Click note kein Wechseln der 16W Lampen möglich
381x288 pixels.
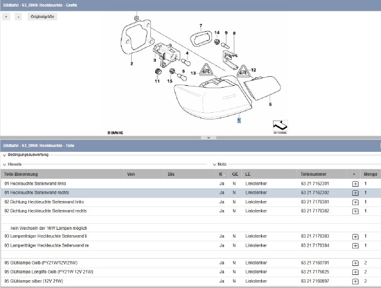(x=49, y=228)
